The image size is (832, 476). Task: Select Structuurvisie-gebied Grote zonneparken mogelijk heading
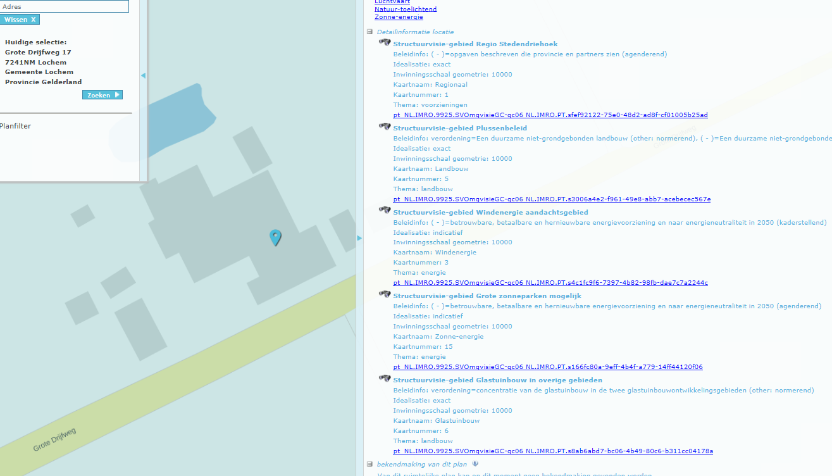coord(487,296)
